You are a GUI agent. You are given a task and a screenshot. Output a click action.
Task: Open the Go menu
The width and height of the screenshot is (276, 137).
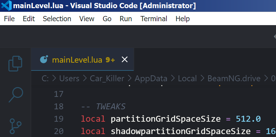pos(107,19)
